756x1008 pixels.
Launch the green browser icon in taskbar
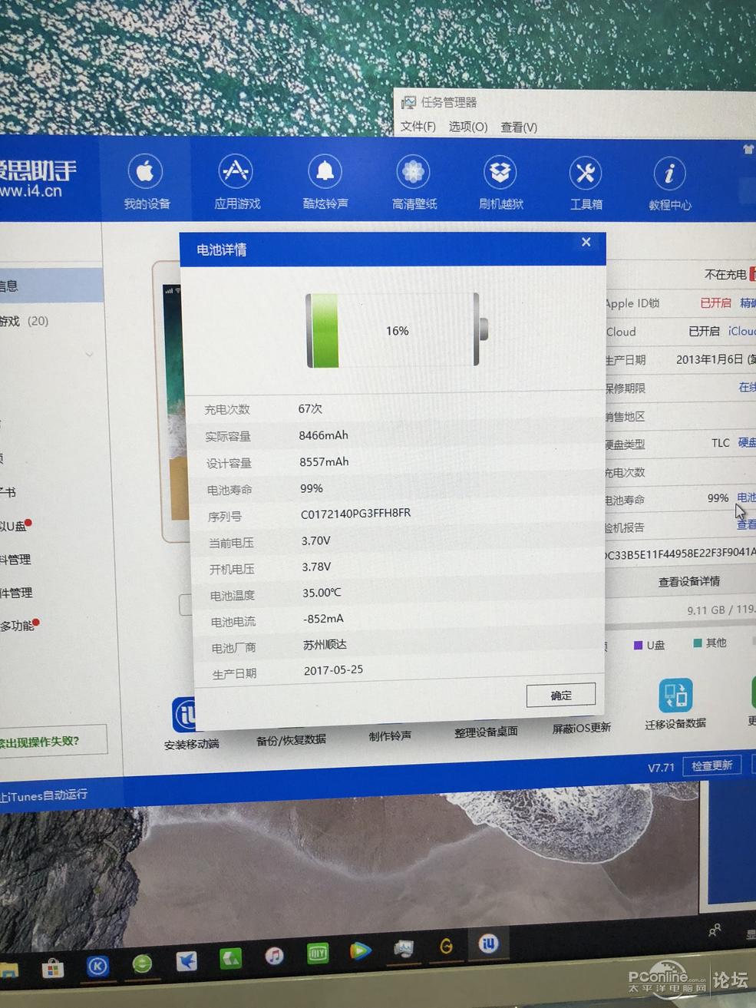142,963
